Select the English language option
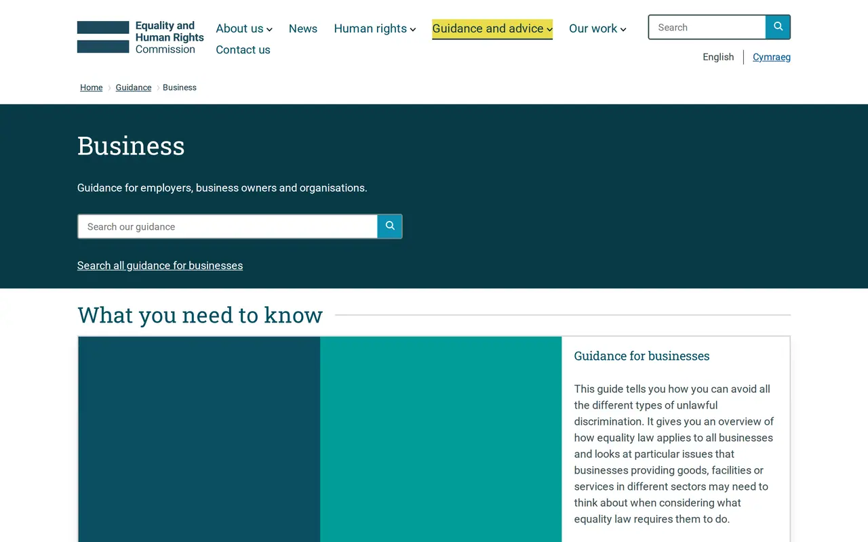Viewport: 868px width, 542px height. coord(718,57)
